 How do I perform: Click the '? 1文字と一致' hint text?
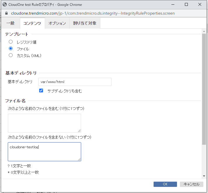tap(19, 166)
